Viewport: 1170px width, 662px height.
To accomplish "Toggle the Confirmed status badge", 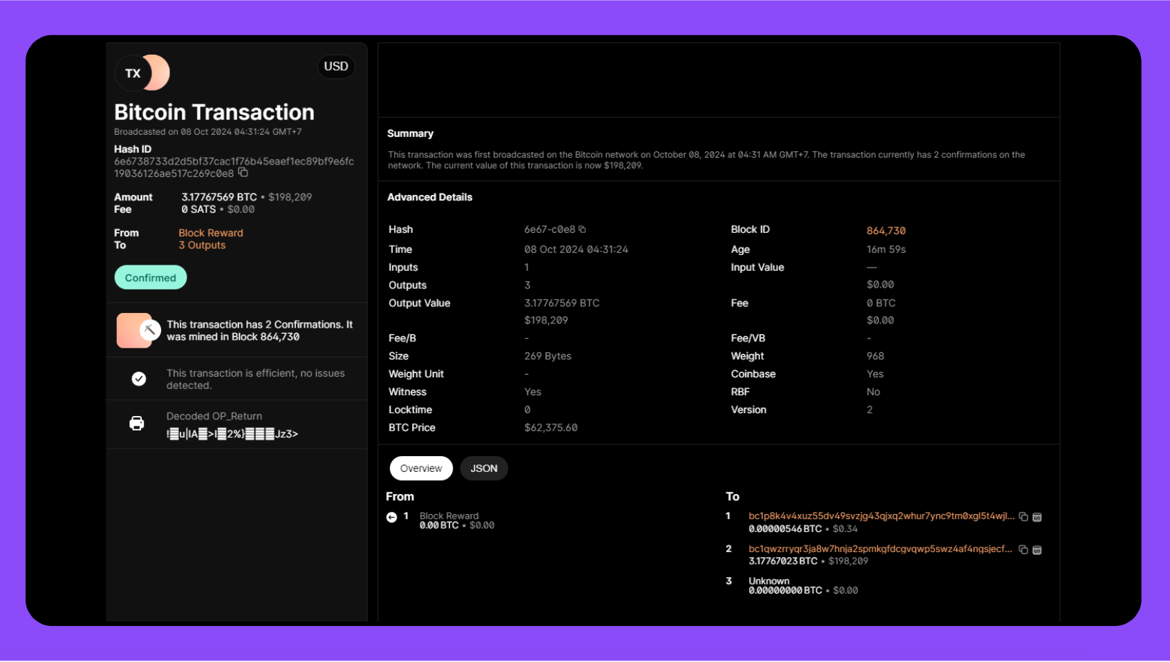I will point(150,277).
